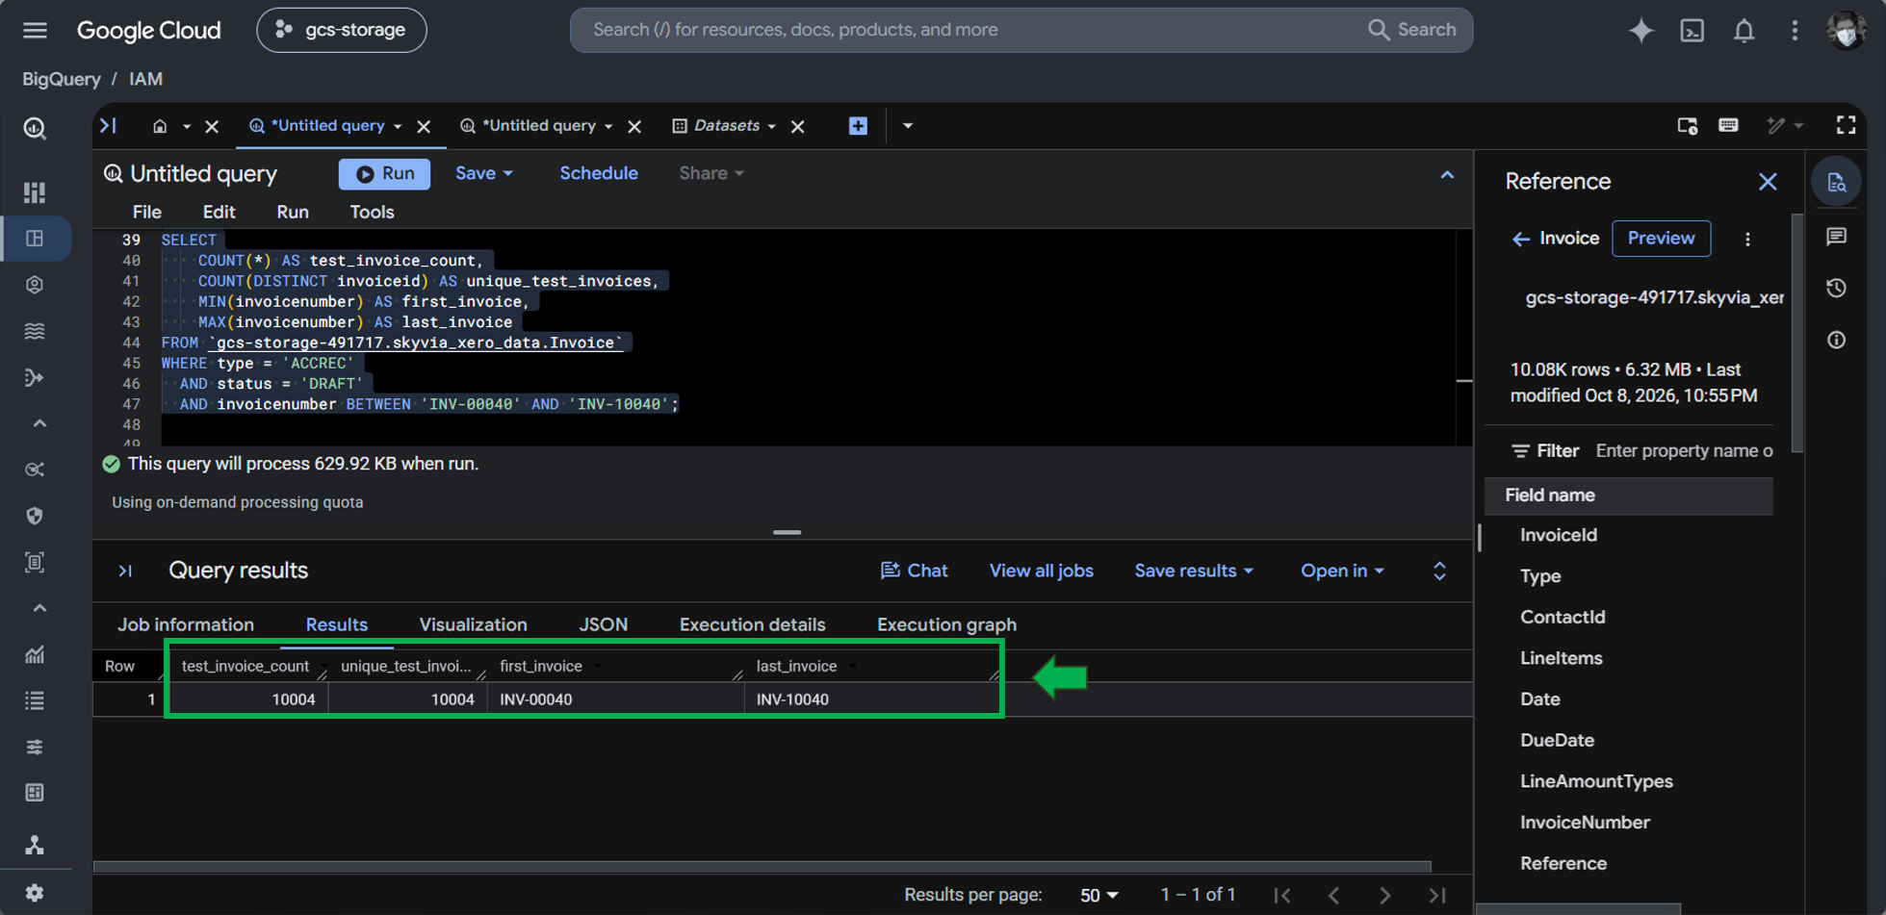
Task: Expand the Save dropdown
Action: tap(484, 173)
